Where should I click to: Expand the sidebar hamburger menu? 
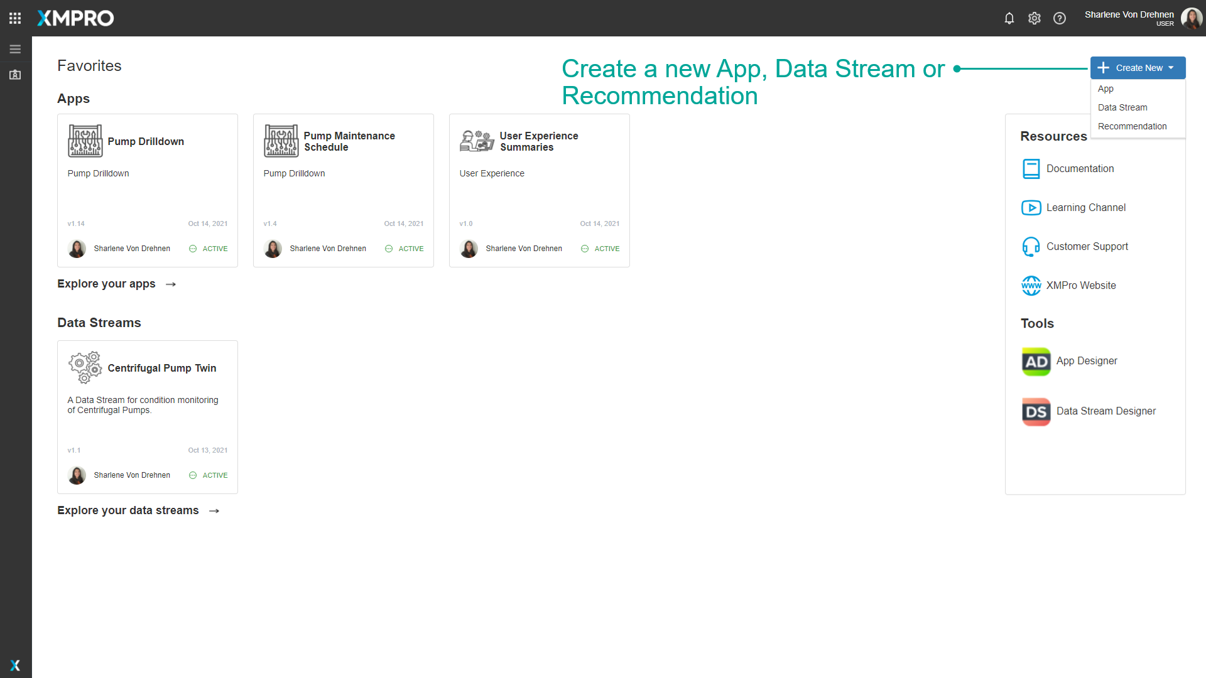click(15, 48)
